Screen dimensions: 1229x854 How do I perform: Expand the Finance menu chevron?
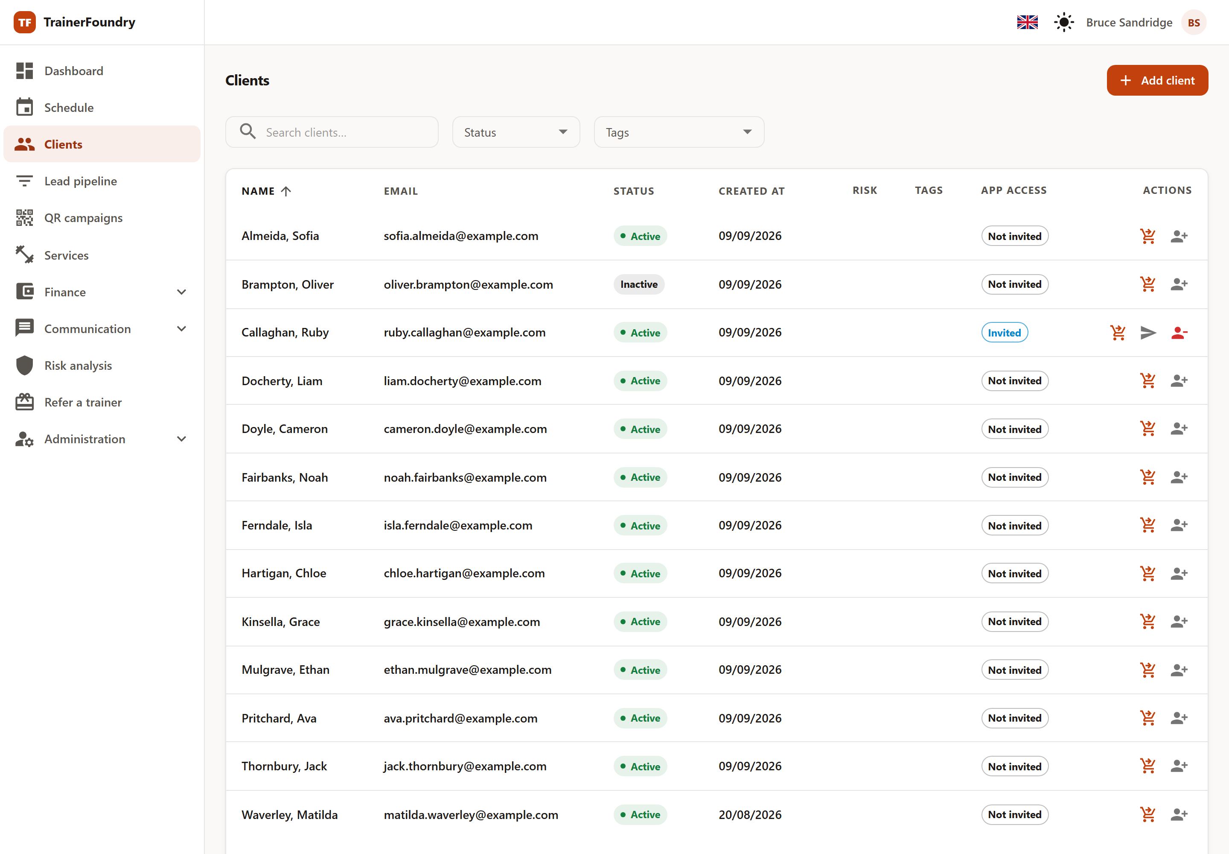[182, 292]
